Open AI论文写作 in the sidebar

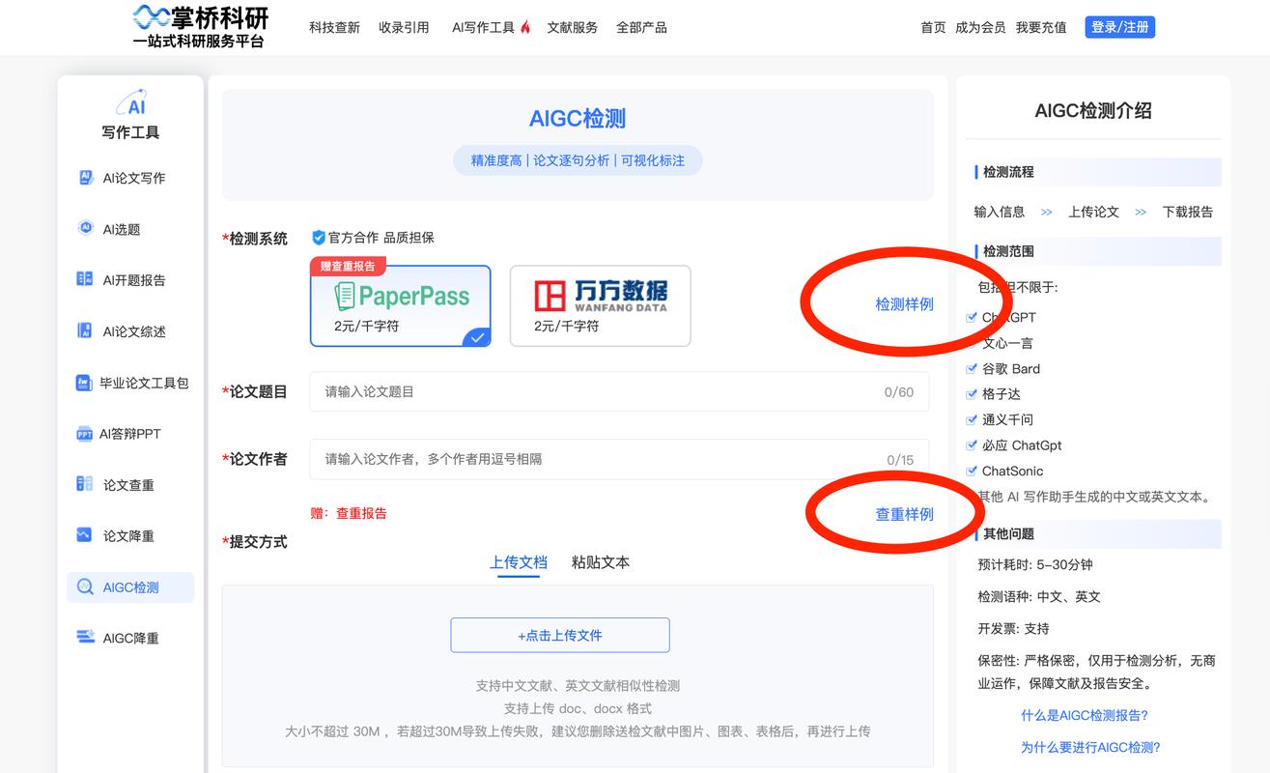[x=133, y=178]
